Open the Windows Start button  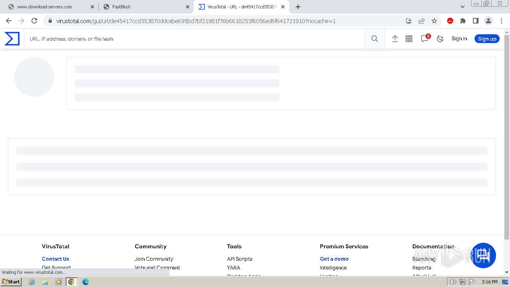pyautogui.click(x=11, y=281)
